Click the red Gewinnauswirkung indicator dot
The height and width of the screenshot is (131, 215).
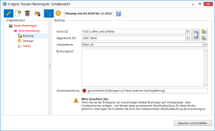tap(84, 91)
